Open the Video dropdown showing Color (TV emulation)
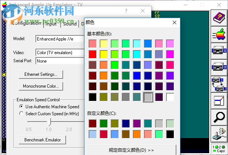The image size is (228, 155). click(x=60, y=53)
